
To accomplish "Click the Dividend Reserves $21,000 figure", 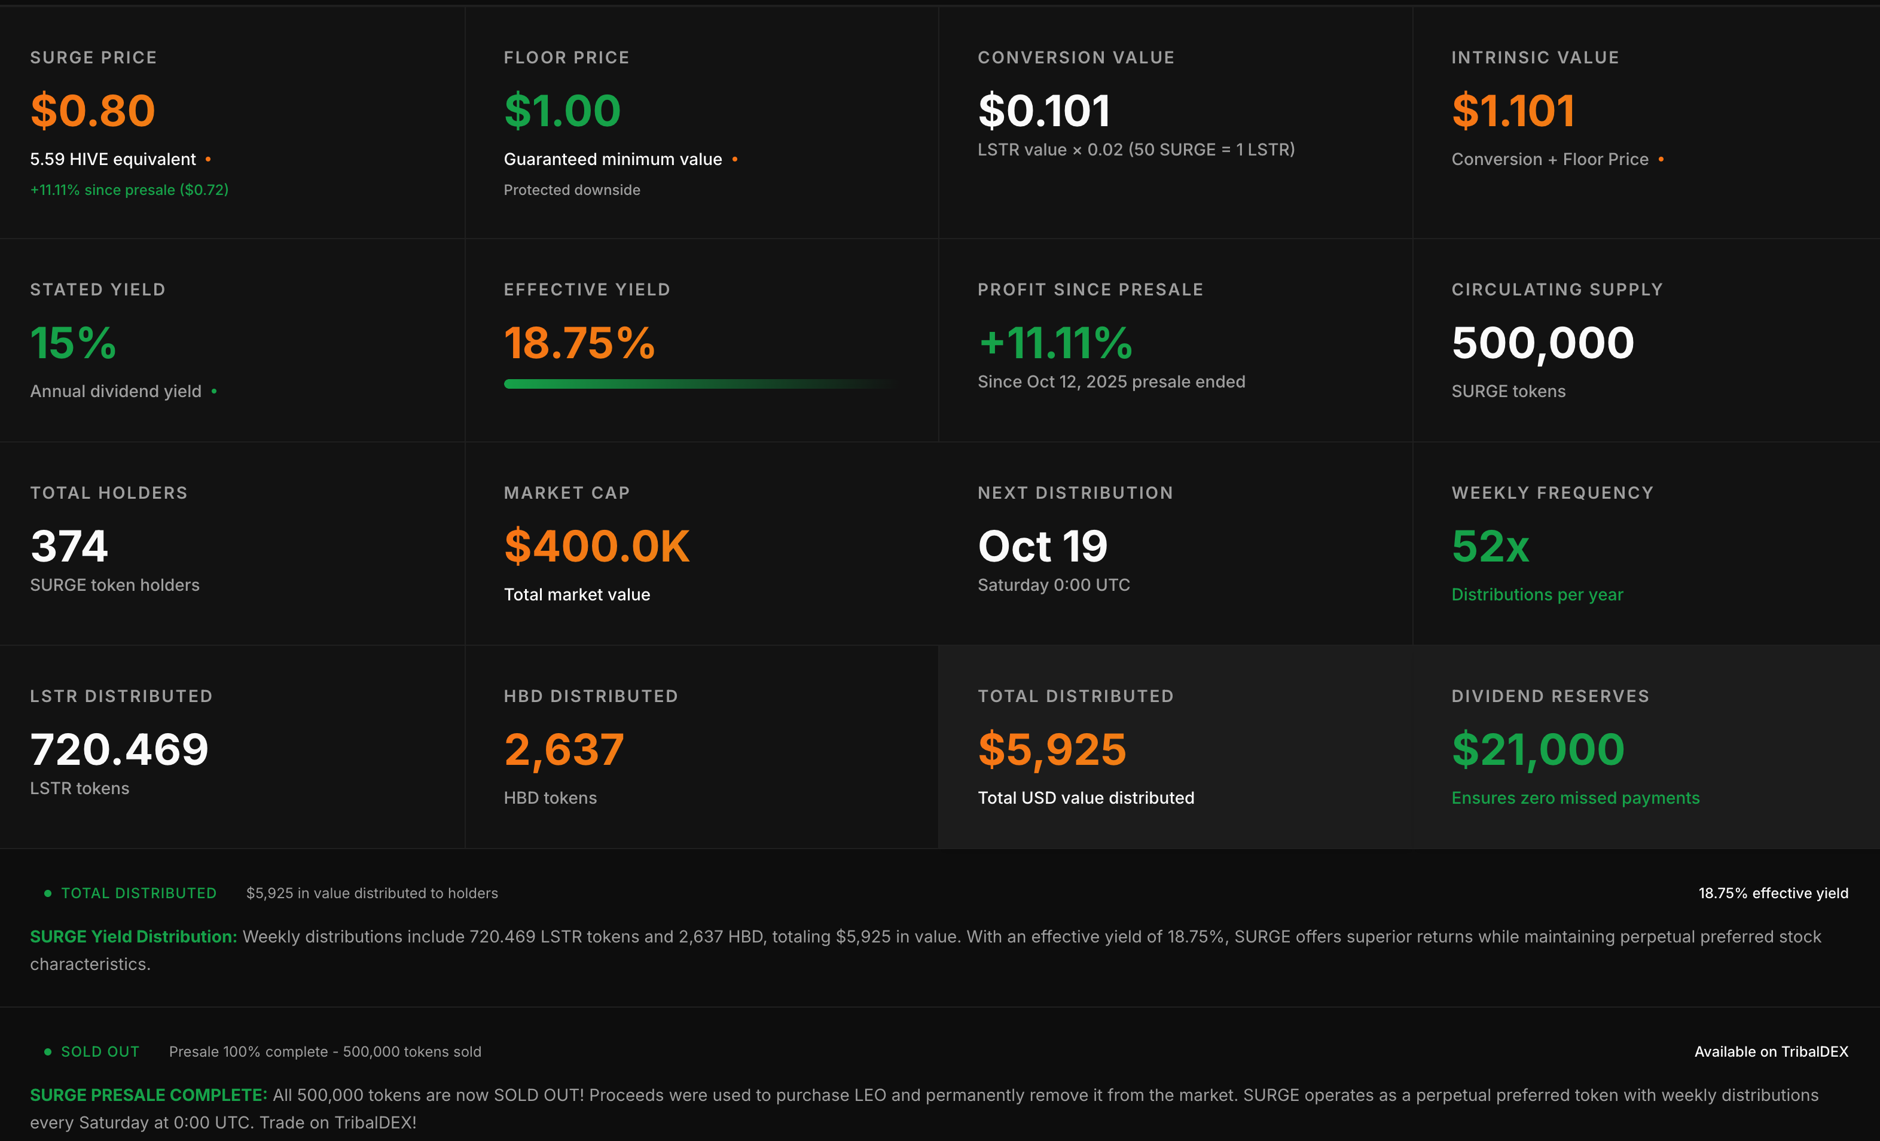I will point(1537,749).
